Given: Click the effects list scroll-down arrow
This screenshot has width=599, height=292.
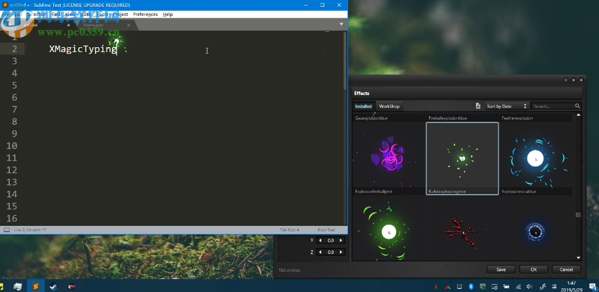Looking at the screenshot, I should [578, 258].
